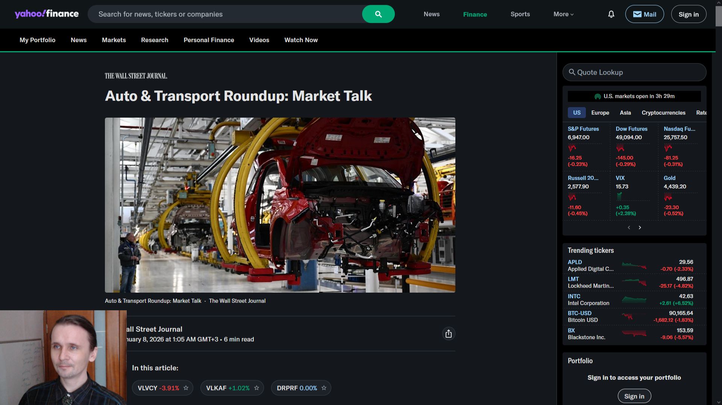Click The Wall Street Journal logo
Viewport: 722px width, 405px height.
[136, 76]
